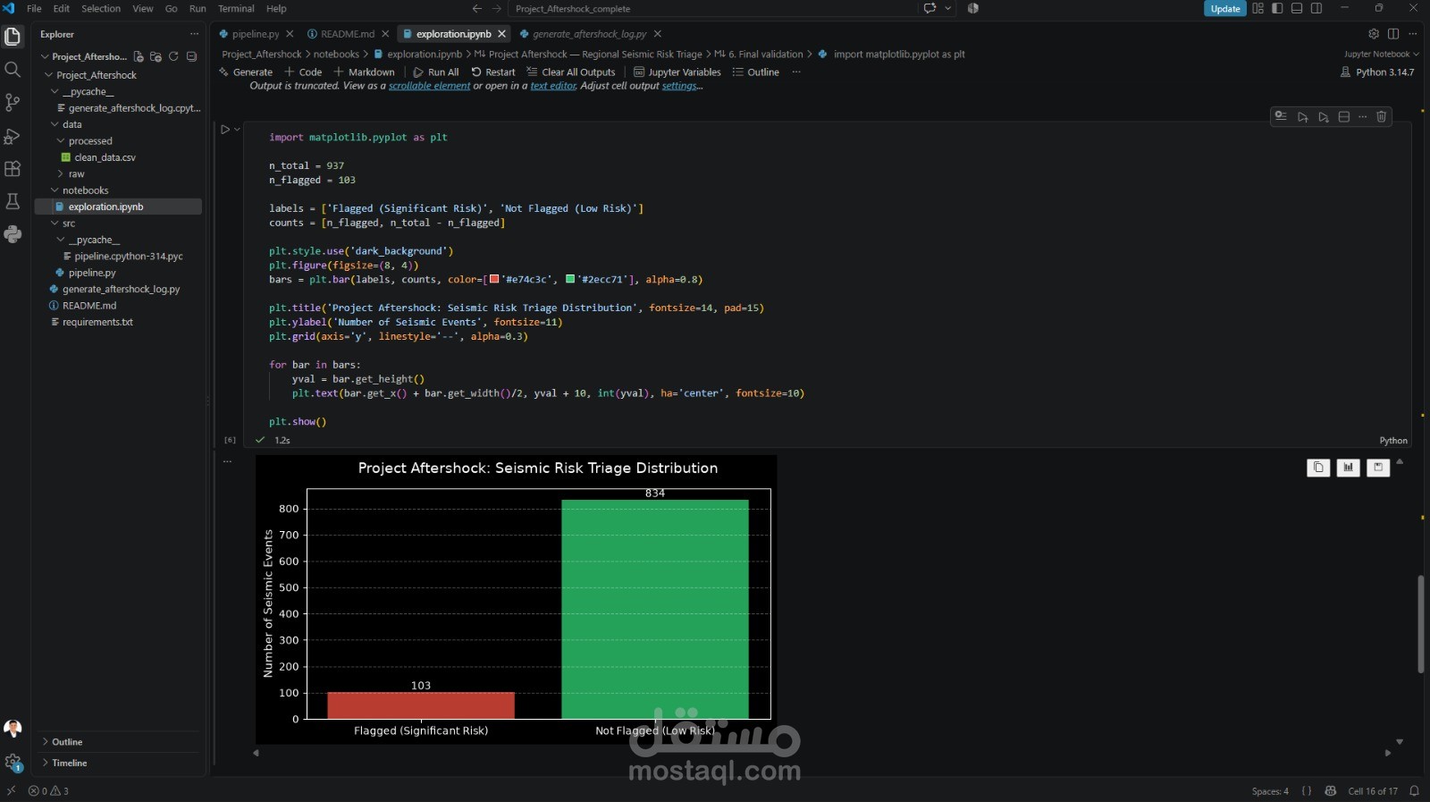1430x802 pixels.
Task: Copy the chart output image
Action: [x=1318, y=468]
